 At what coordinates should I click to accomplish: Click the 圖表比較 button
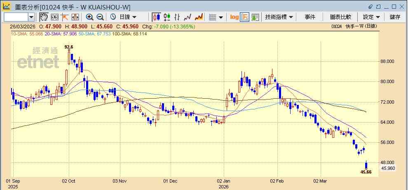(x=340, y=17)
